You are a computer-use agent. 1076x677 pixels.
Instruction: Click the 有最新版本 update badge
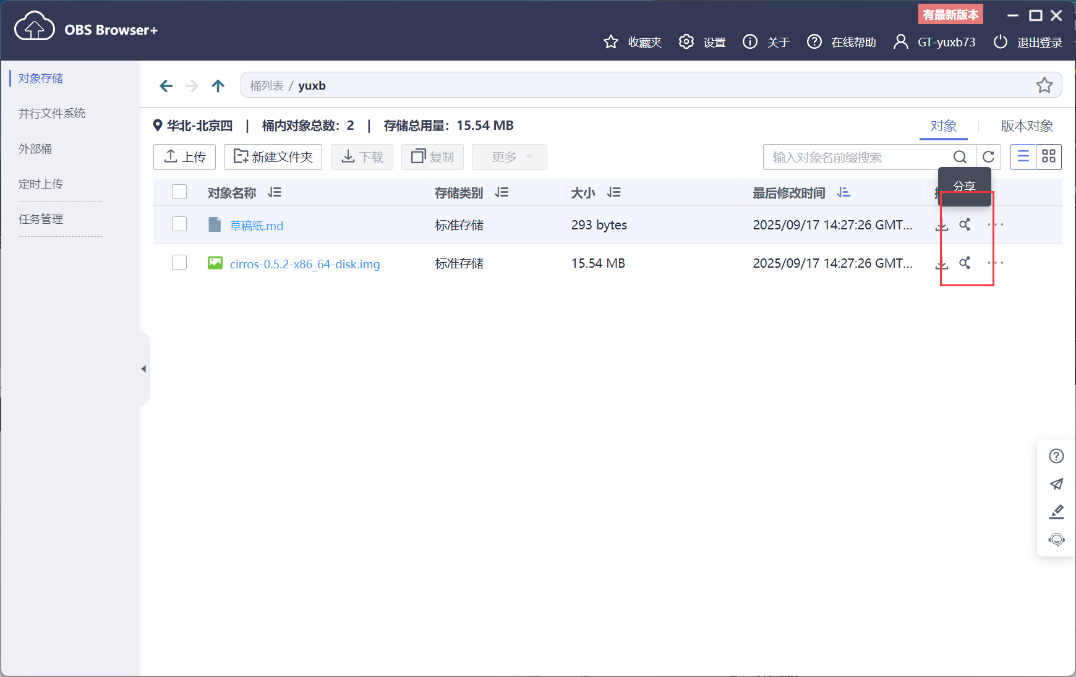pos(950,14)
